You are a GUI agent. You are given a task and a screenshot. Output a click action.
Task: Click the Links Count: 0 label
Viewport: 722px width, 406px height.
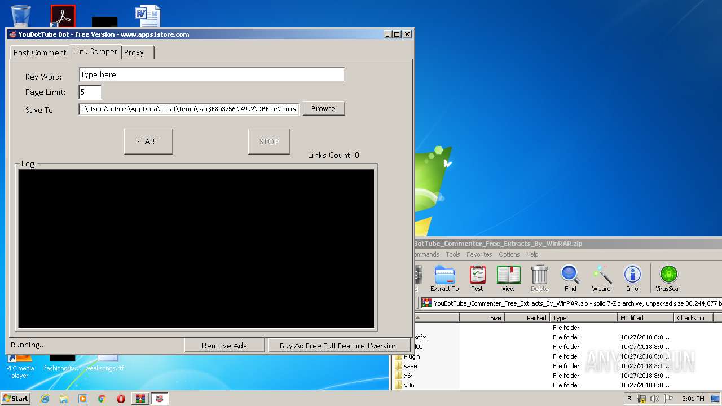(333, 155)
